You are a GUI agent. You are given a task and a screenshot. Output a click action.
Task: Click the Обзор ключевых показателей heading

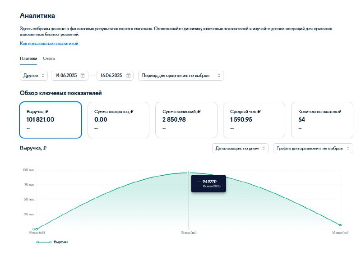61,93
